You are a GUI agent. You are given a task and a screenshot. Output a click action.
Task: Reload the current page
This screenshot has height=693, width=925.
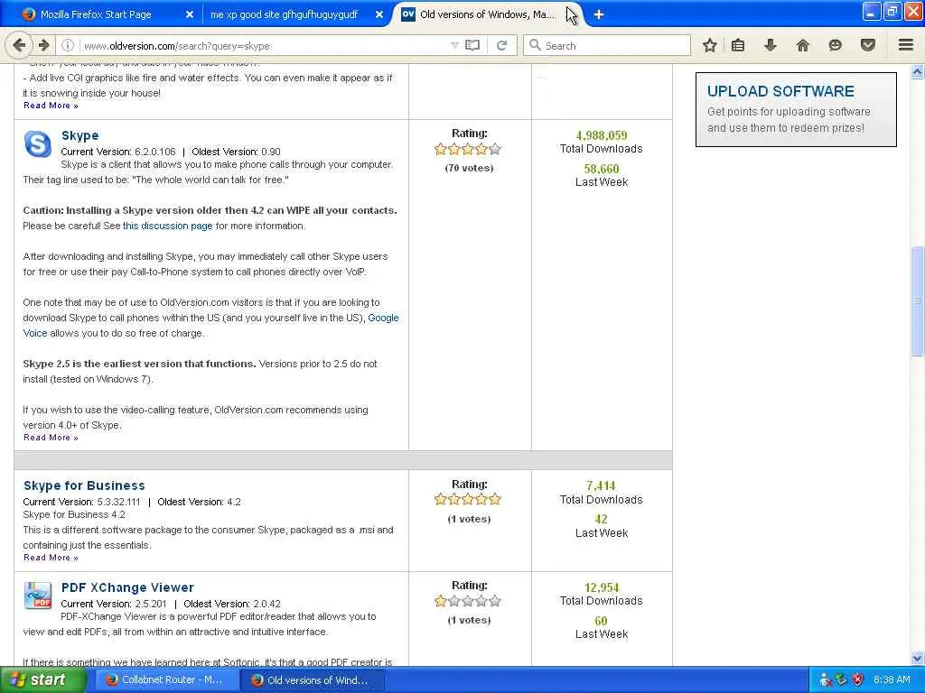point(502,45)
